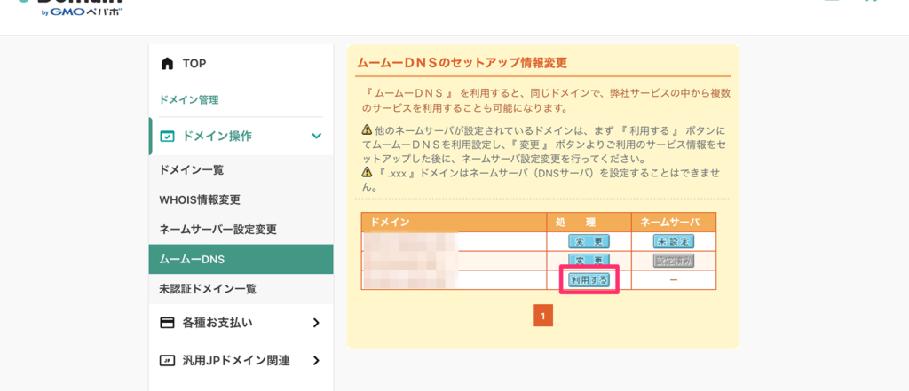Image resolution: width=909 pixels, height=391 pixels.
Task: Click the warning icon before 他のネームサーバ
Action: pyautogui.click(x=366, y=129)
